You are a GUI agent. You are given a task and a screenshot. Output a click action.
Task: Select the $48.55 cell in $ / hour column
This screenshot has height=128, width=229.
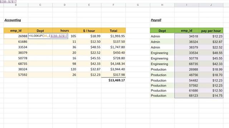(89, 47)
